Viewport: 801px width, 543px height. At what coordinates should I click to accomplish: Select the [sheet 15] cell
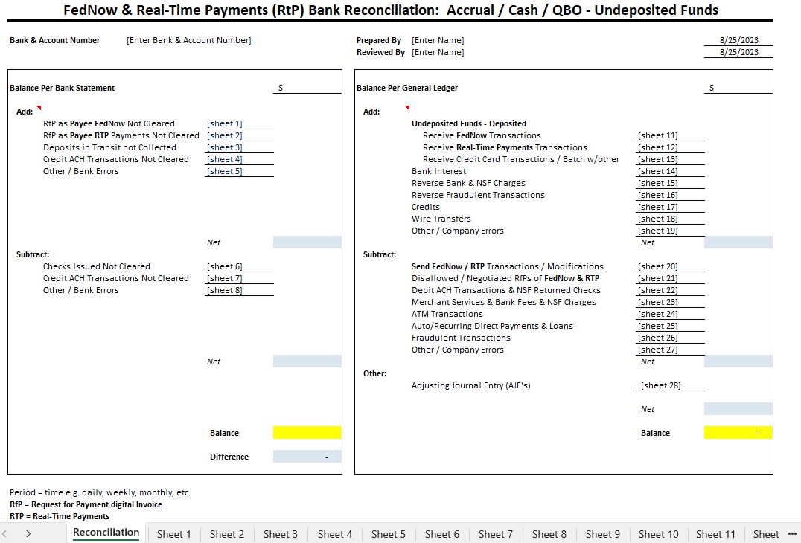coord(670,183)
